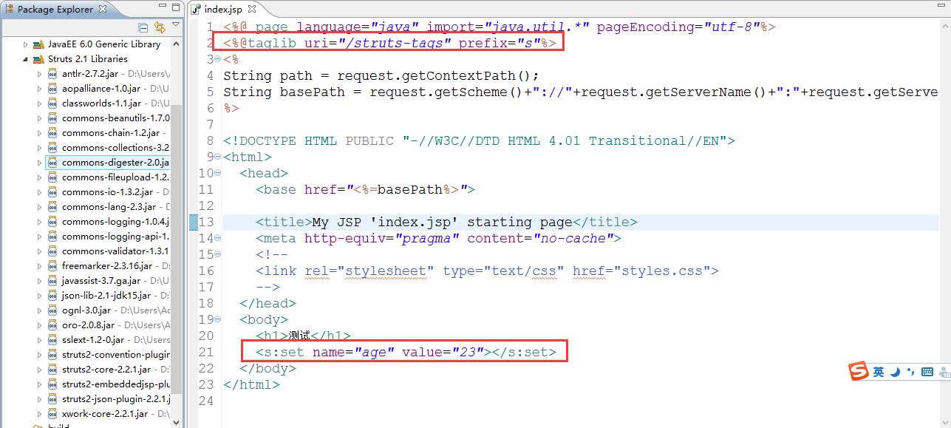Viewport: 951px width, 428px height.
Task: Toggle the Sogou 英 language mode button
Action: 878,372
